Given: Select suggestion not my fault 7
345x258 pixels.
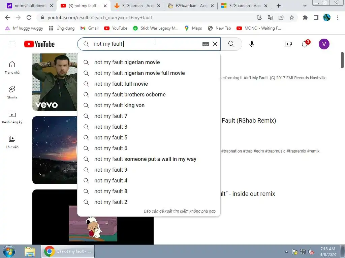Looking at the screenshot, I should [x=149, y=116].
